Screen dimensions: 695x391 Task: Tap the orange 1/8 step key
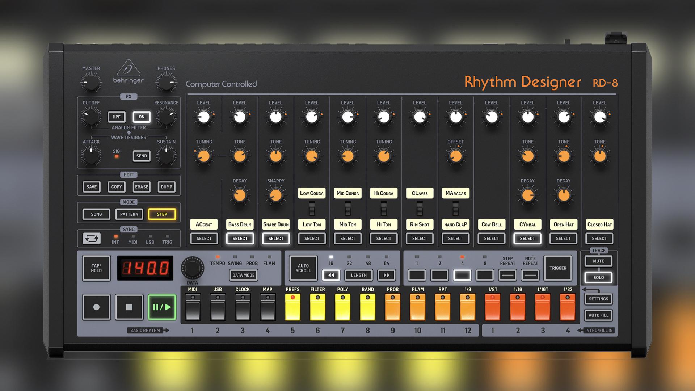[468, 307]
